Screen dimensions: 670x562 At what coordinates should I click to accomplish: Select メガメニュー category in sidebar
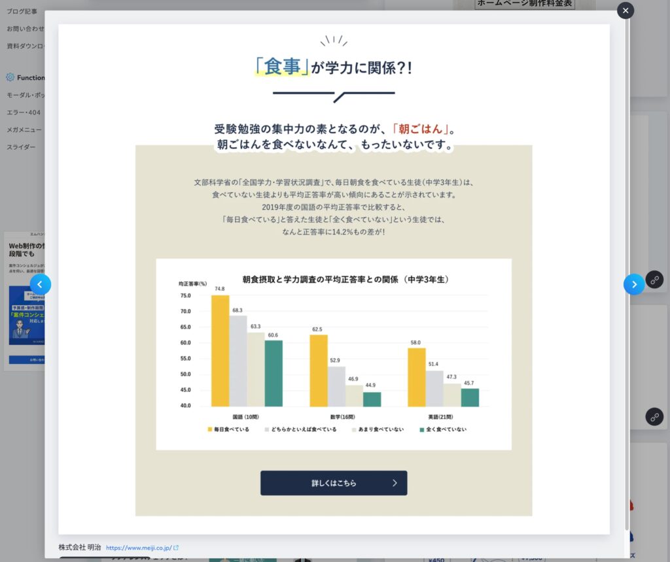(x=24, y=129)
